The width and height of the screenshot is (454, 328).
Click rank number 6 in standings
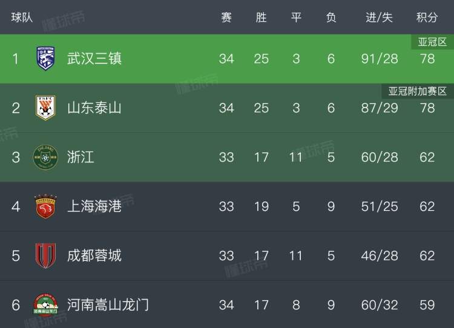[x=16, y=305]
